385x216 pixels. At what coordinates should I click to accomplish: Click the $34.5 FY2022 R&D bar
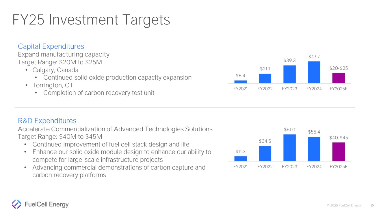click(265, 154)
